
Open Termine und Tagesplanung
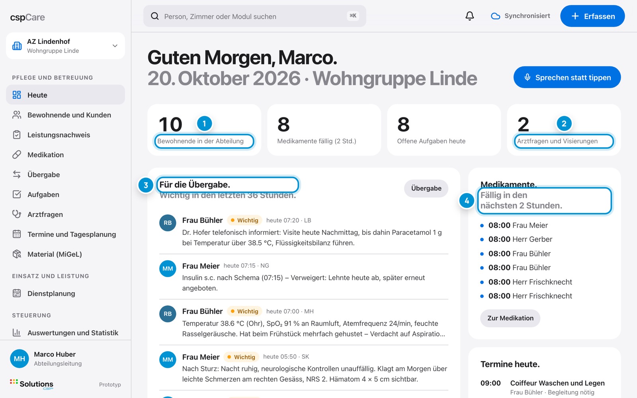pos(65,234)
